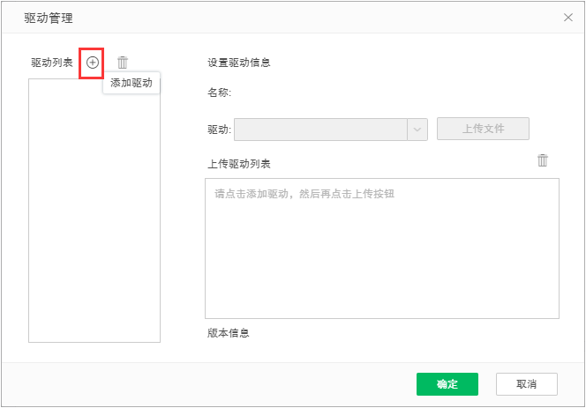Cancel using the 取消 button
The image size is (586, 408).
[x=526, y=384]
